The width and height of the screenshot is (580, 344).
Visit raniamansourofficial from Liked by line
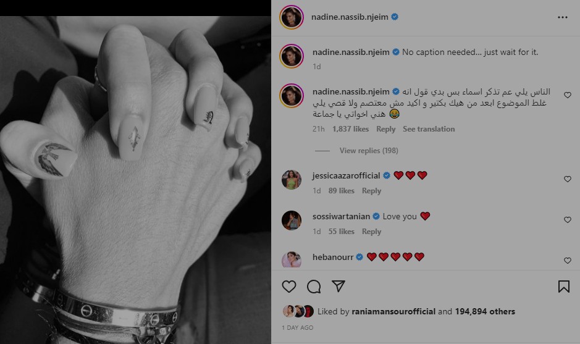(x=393, y=311)
